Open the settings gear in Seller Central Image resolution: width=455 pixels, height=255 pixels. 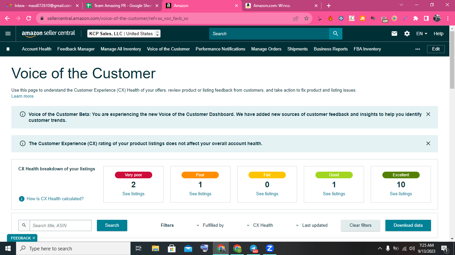[x=407, y=34]
